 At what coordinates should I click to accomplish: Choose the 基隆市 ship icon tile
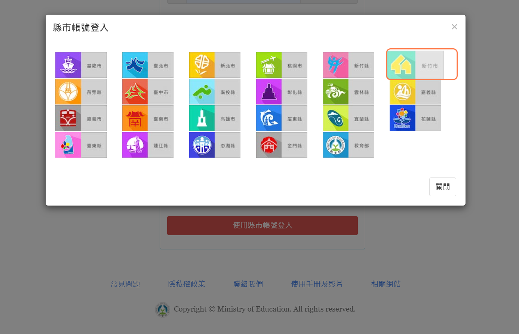(x=81, y=65)
